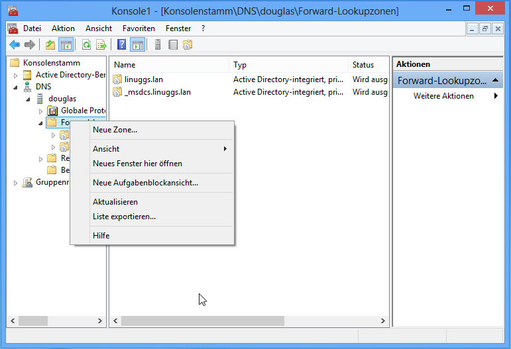Click Weitere Aktionen in Aktionen pane

pos(443,96)
